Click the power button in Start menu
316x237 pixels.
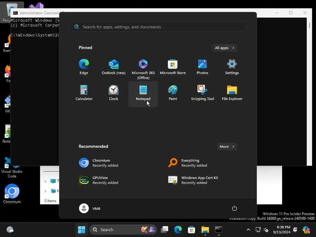(x=235, y=208)
